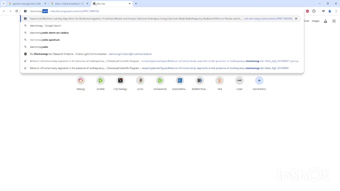340x191 pixels.
Task: Click the wsdcombine shortcut icon
Action: [x=180, y=81]
